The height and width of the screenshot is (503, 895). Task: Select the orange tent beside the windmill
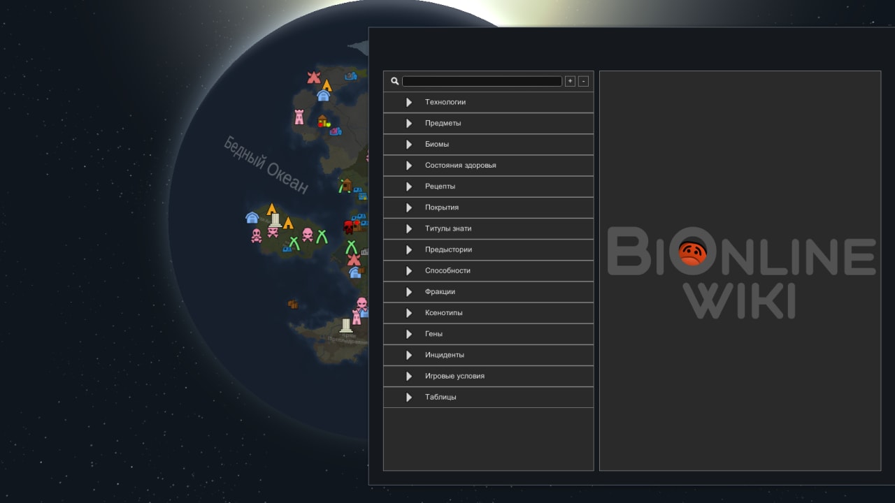click(x=327, y=85)
